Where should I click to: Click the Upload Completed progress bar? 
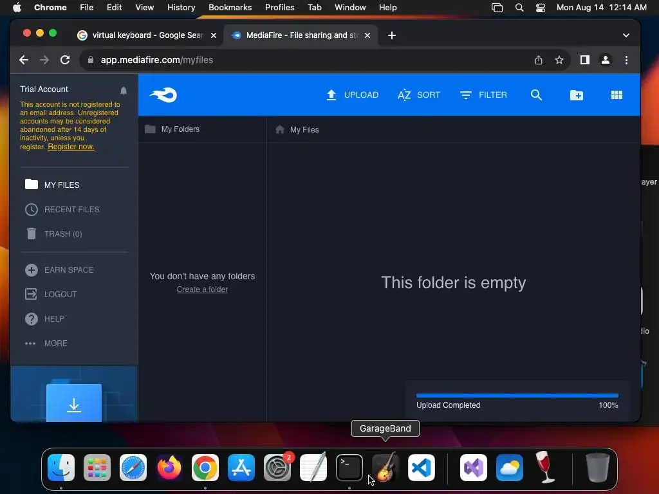(x=517, y=396)
